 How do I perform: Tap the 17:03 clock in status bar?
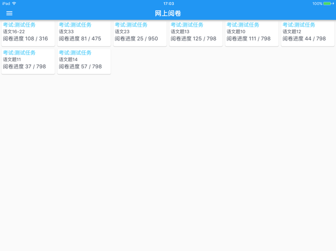[x=168, y=4]
